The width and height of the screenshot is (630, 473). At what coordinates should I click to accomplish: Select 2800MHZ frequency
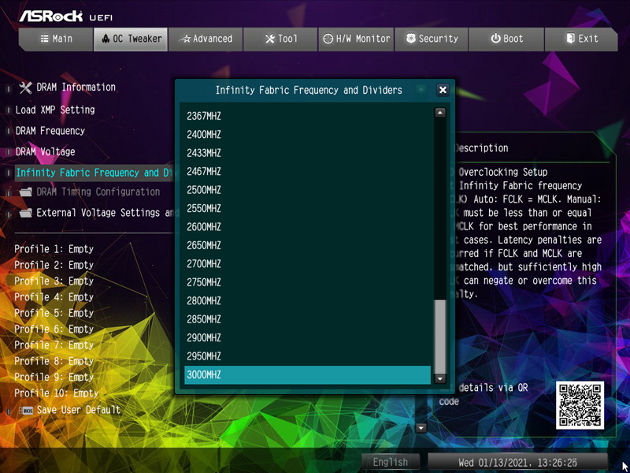[307, 301]
